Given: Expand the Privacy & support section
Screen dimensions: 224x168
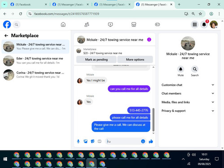Looking at the screenshot, I should click(x=188, y=111).
